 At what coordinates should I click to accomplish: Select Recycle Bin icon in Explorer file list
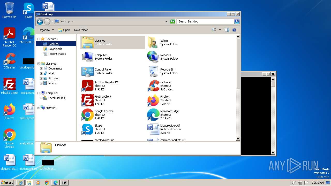click(x=153, y=71)
